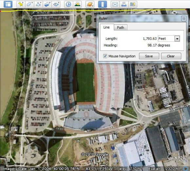Click the Print icon

click(x=124, y=4)
